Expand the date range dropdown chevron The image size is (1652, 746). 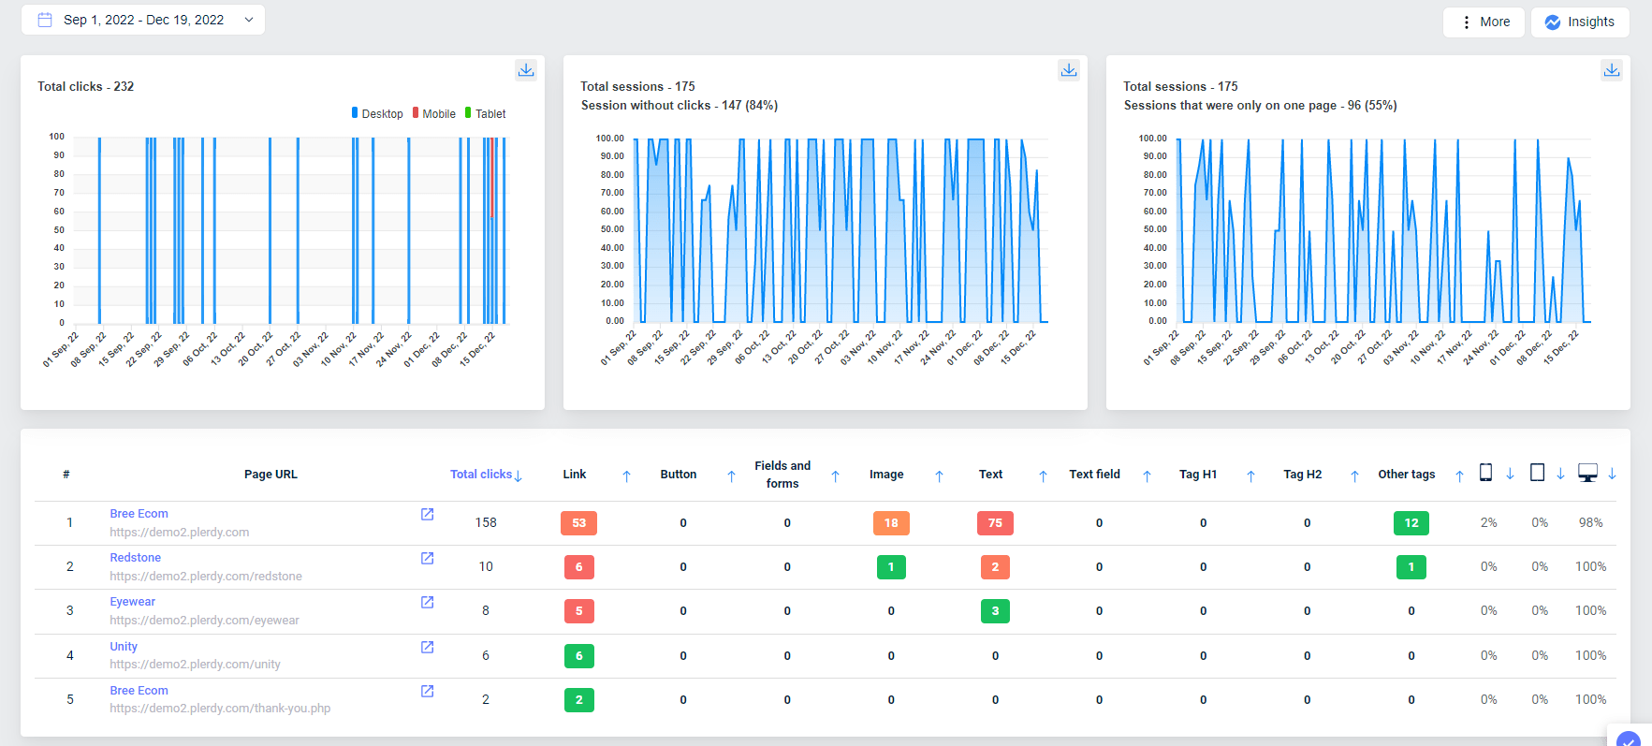(249, 20)
